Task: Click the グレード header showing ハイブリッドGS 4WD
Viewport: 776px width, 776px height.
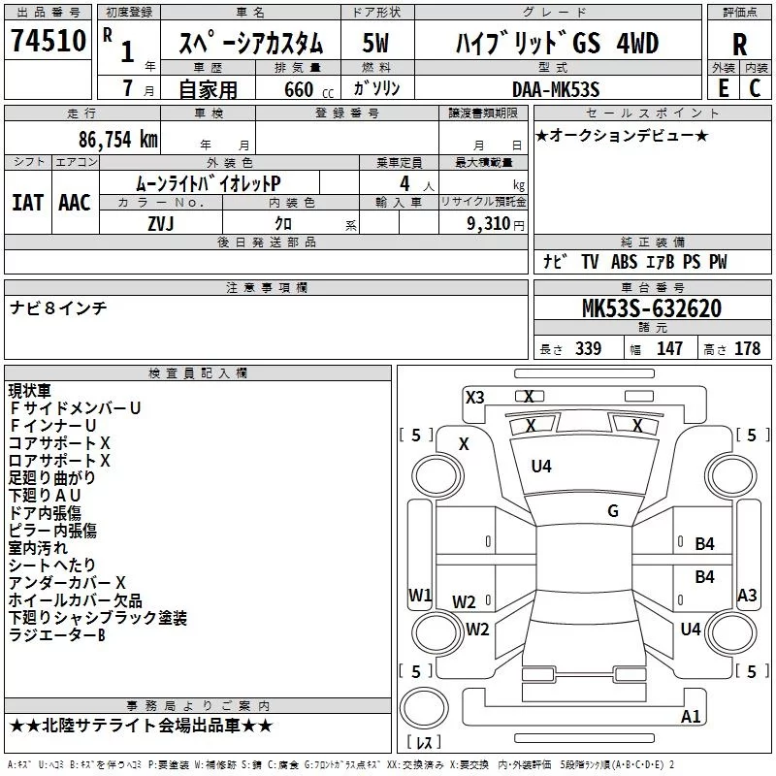Action: coord(556,41)
